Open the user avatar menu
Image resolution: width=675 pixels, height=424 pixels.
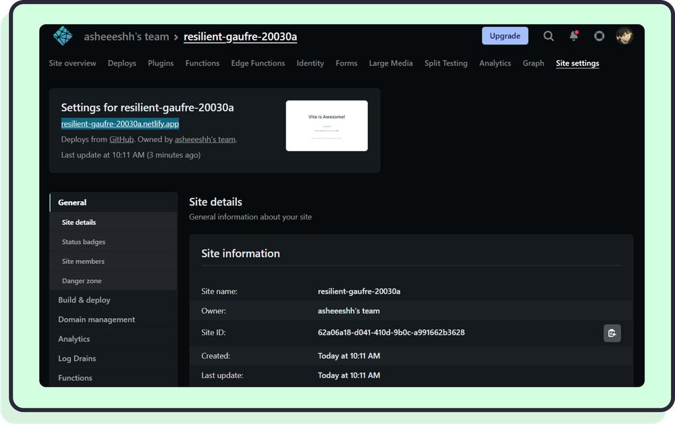pos(624,36)
